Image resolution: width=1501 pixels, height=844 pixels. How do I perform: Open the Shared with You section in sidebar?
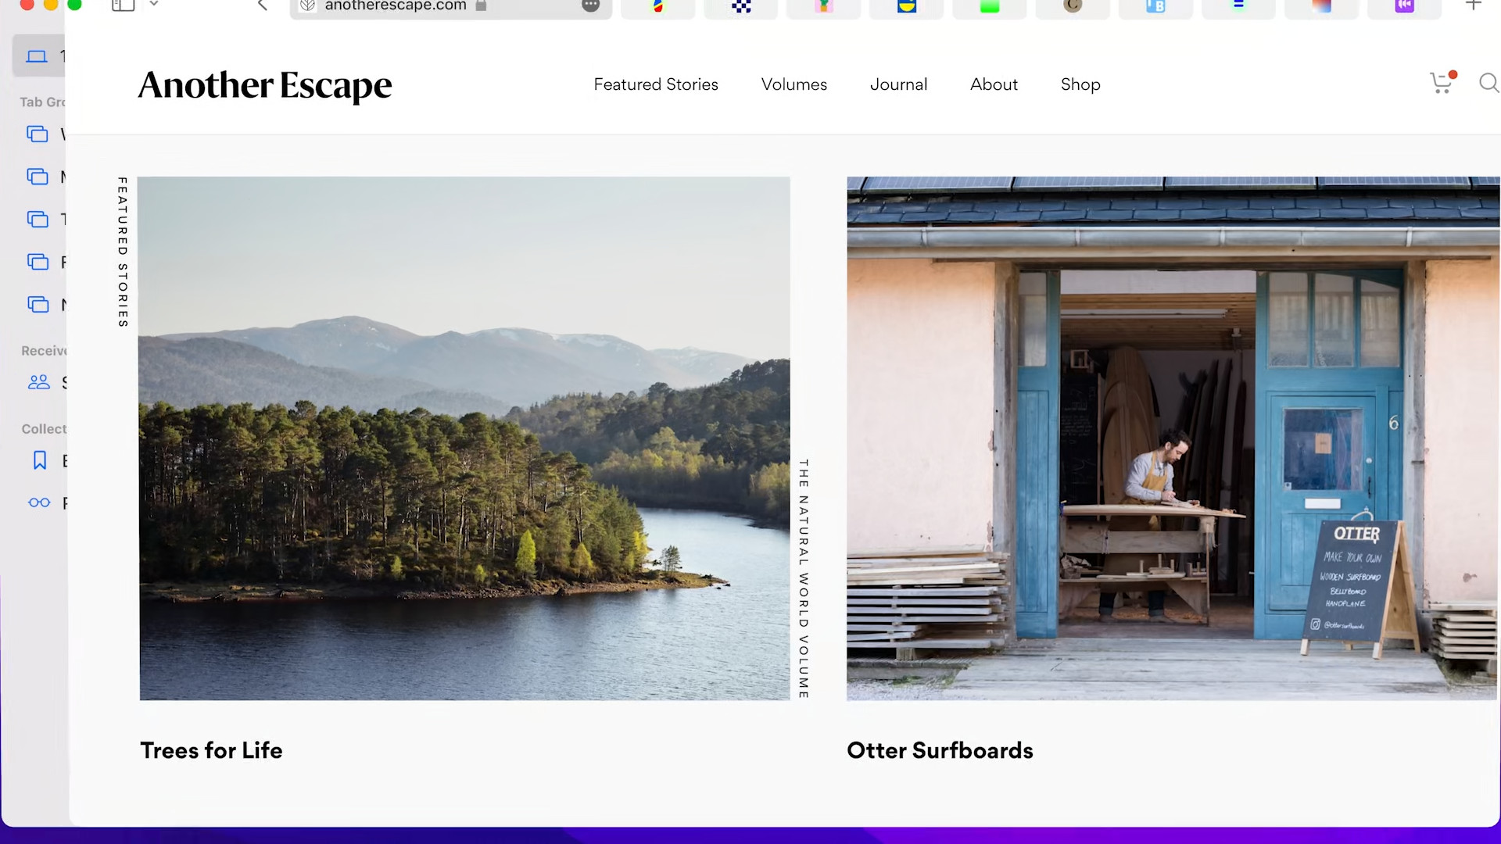pos(38,382)
